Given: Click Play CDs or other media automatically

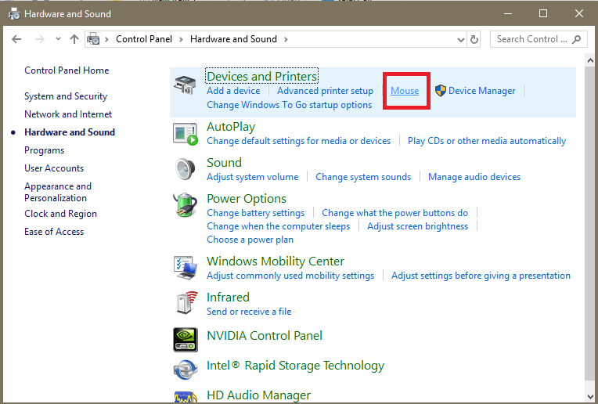Looking at the screenshot, I should [x=487, y=141].
